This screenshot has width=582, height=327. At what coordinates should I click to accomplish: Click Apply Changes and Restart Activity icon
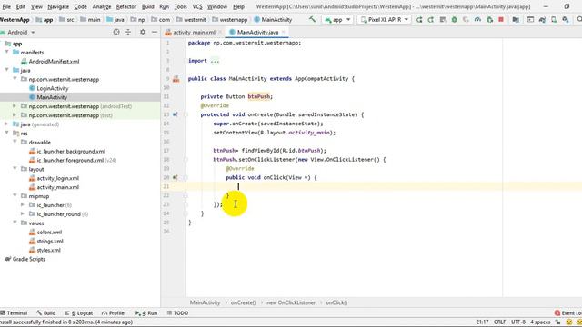430,20
